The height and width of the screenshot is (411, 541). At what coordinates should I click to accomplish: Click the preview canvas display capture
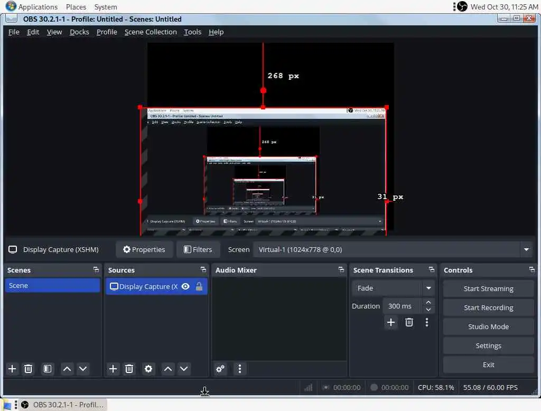263,171
